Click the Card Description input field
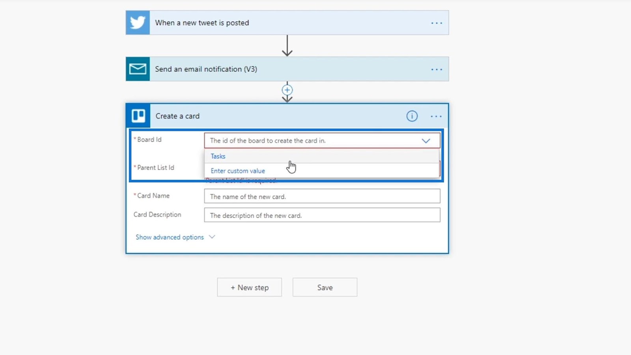Viewport: 631px width, 355px height. (x=322, y=215)
